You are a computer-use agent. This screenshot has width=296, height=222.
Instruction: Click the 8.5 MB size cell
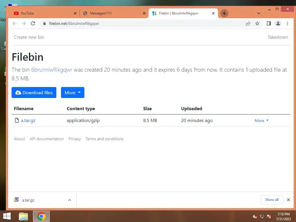150,121
